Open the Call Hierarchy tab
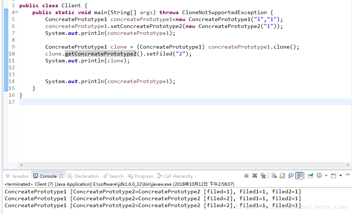 (175, 176)
